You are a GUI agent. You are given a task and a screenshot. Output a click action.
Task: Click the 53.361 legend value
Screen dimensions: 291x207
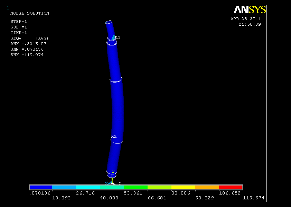tap(133, 193)
